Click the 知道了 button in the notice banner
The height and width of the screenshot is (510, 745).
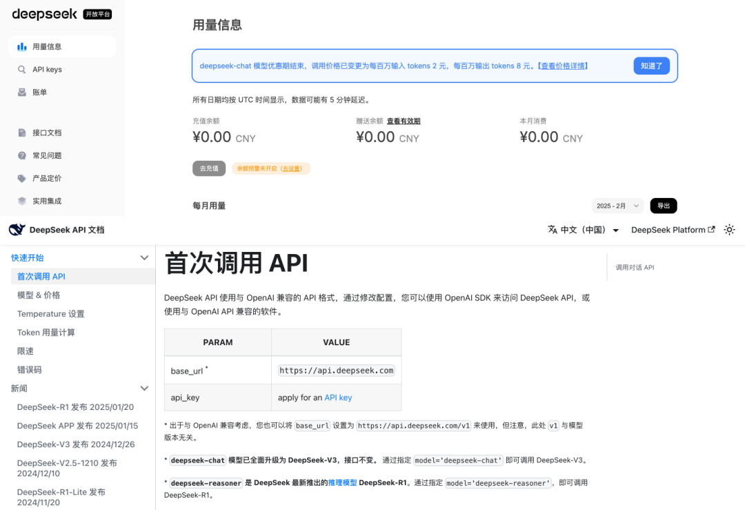pos(651,66)
